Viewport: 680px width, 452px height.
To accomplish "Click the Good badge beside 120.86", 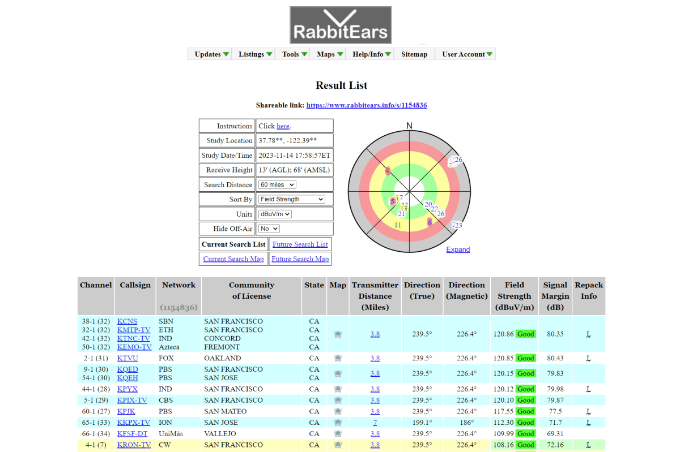I will [525, 334].
